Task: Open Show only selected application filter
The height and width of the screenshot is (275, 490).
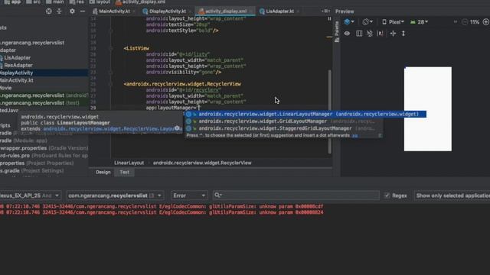Action: point(452,196)
